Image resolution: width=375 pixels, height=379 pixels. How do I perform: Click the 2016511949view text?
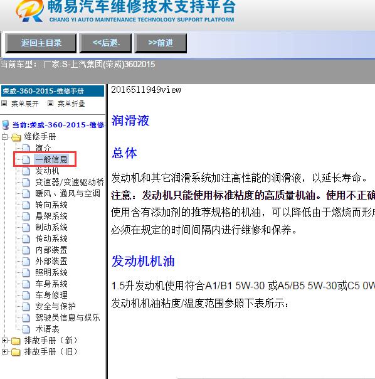[146, 90]
